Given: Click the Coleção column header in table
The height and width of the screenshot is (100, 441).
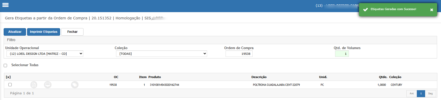Looking at the screenshot, I should [395, 77].
